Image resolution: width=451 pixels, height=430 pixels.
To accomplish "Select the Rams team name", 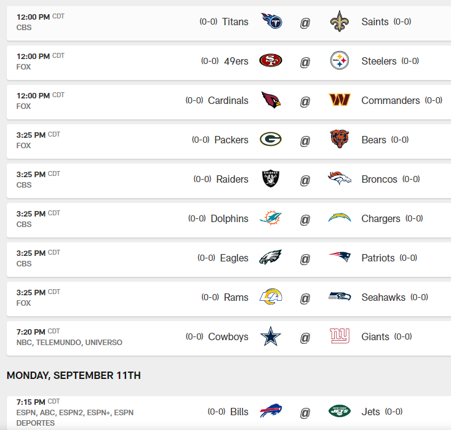I will [x=236, y=297].
